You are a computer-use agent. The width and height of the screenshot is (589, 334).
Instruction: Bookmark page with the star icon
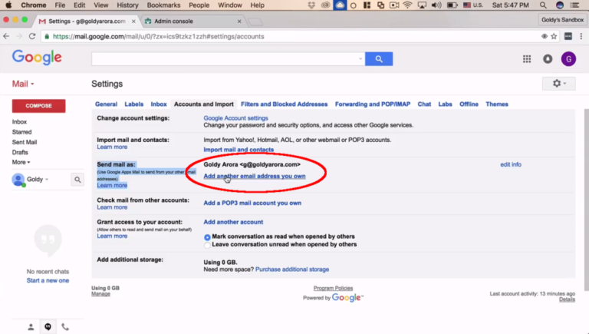pos(554,37)
